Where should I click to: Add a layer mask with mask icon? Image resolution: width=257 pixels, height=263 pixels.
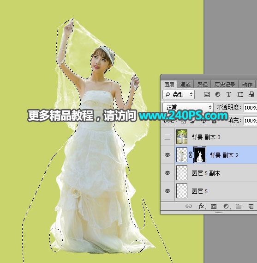coord(214,206)
